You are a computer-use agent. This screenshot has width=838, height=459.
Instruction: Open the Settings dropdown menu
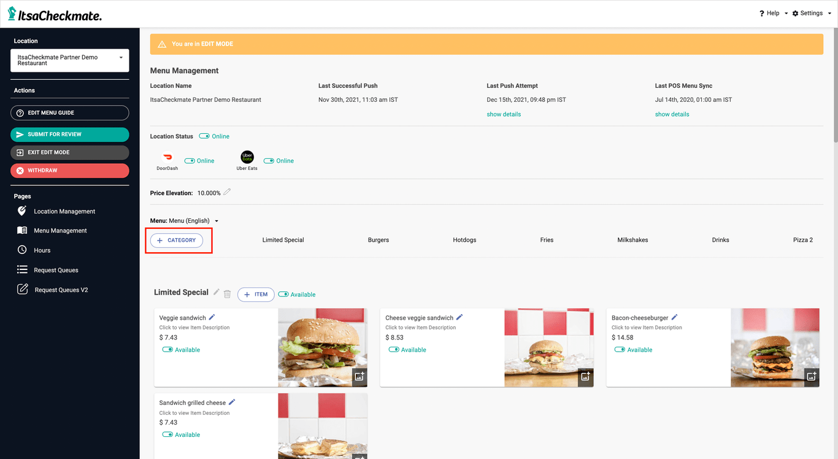[x=811, y=13]
